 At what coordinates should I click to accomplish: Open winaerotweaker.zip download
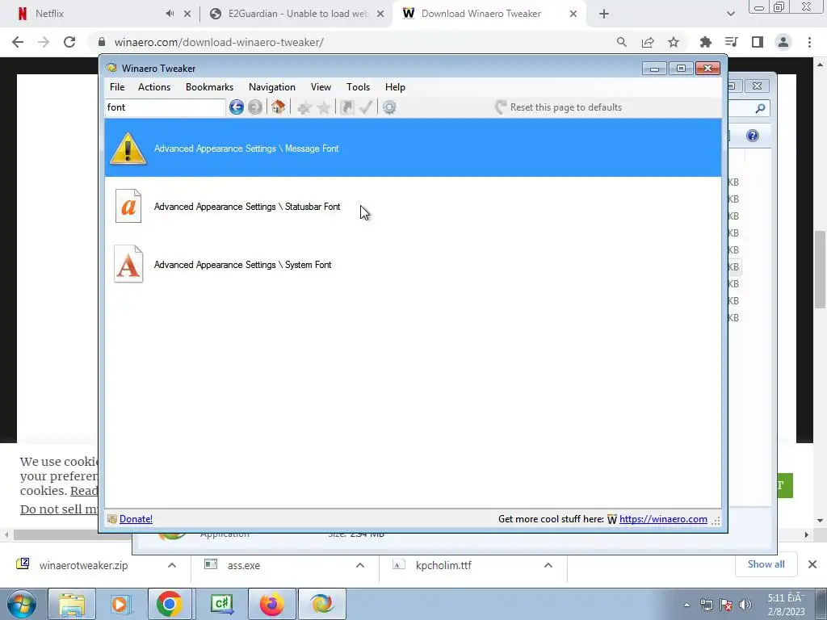[83, 565]
